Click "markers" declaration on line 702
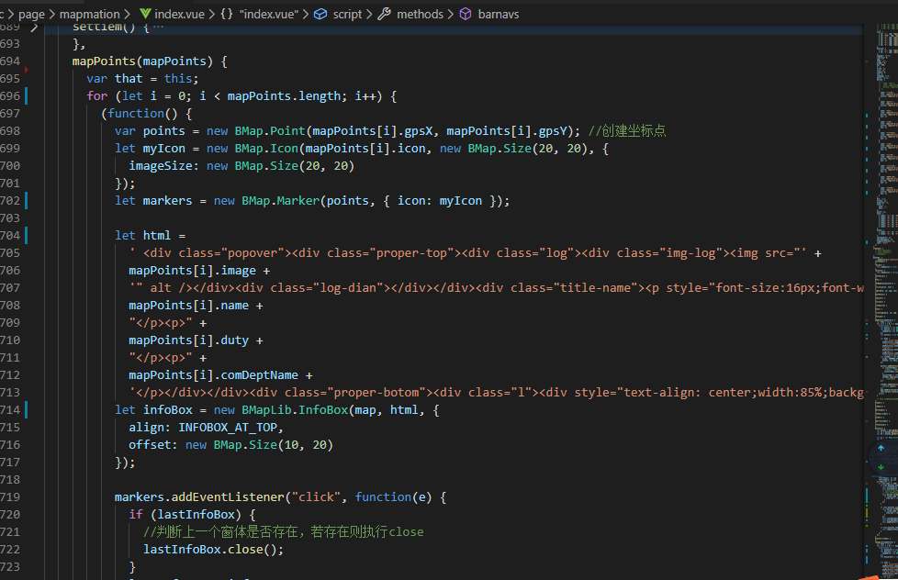898x580 pixels. click(167, 201)
